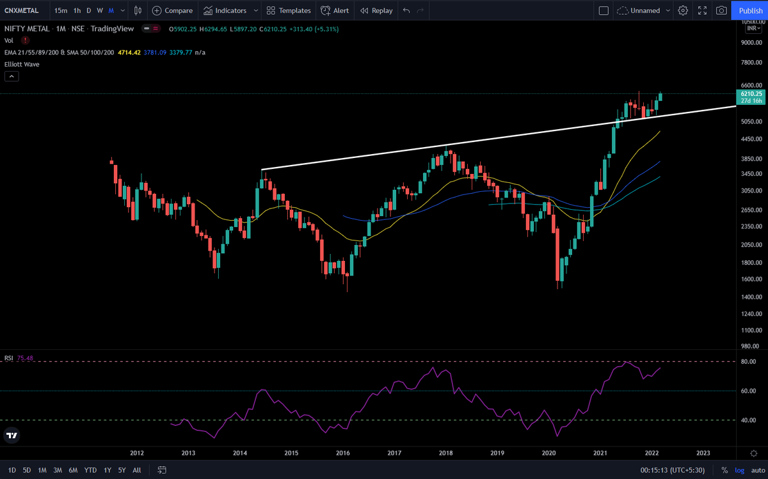Select the monthly M interval

[x=111, y=10]
